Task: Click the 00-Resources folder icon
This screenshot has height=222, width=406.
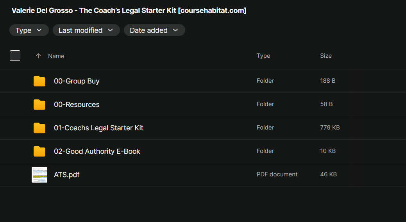Action: click(x=39, y=105)
